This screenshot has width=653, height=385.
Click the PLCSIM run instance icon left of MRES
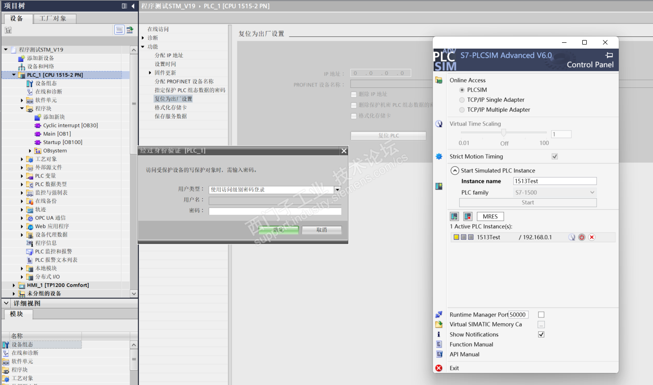tap(454, 217)
